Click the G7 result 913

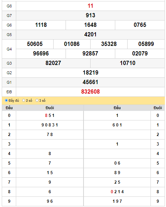coord(90,16)
